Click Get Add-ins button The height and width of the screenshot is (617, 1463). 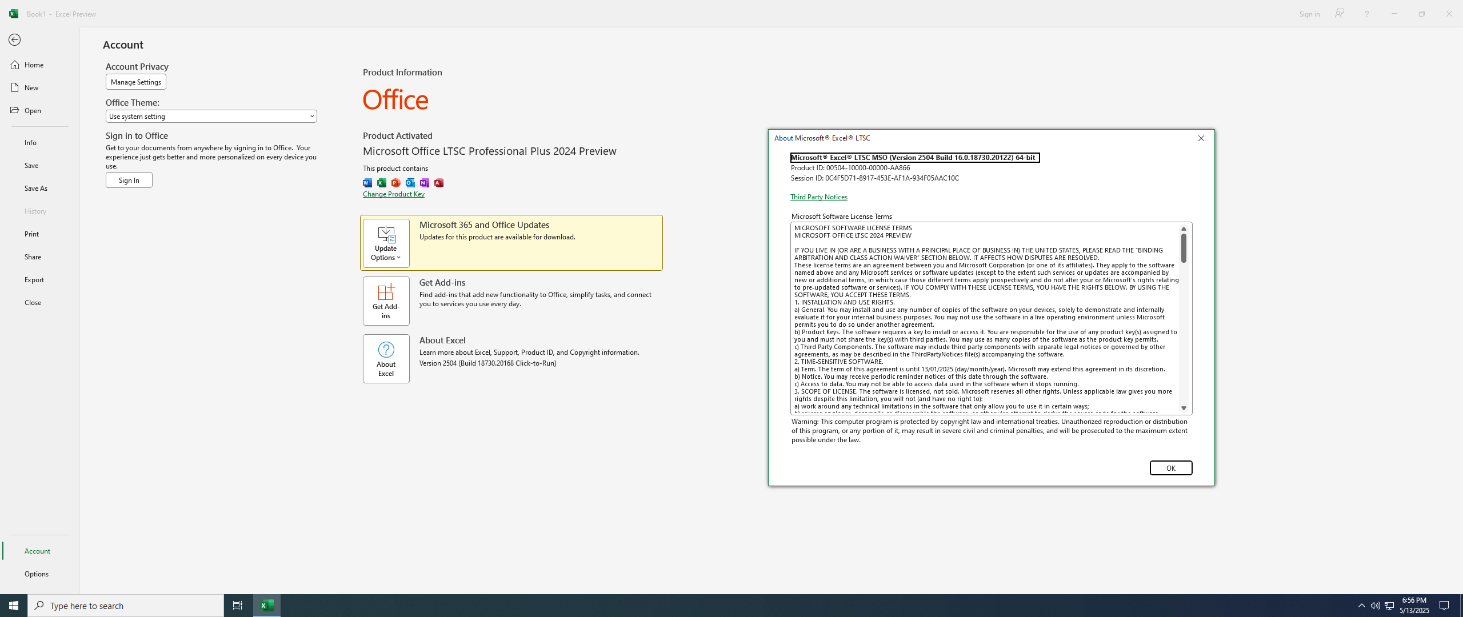(386, 301)
